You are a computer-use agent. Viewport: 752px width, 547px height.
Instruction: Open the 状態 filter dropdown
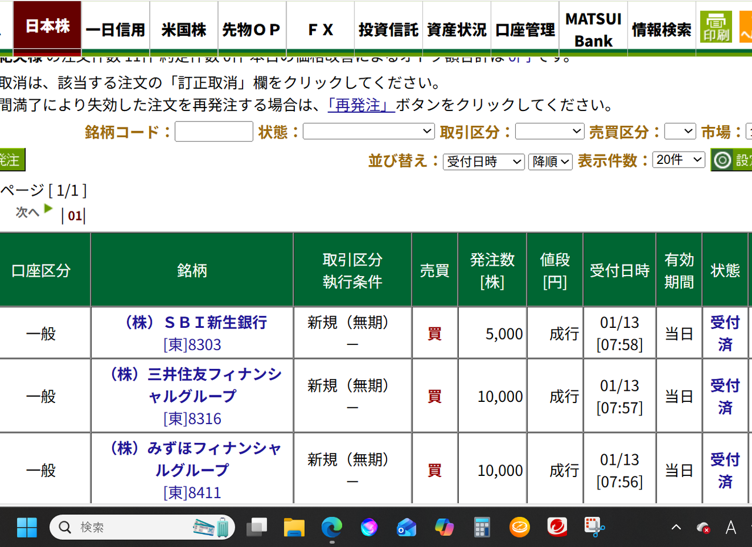[x=368, y=131]
